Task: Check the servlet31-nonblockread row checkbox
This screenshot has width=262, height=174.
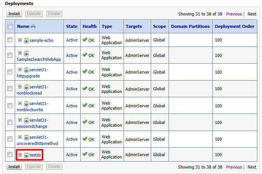Action: coord(10,89)
